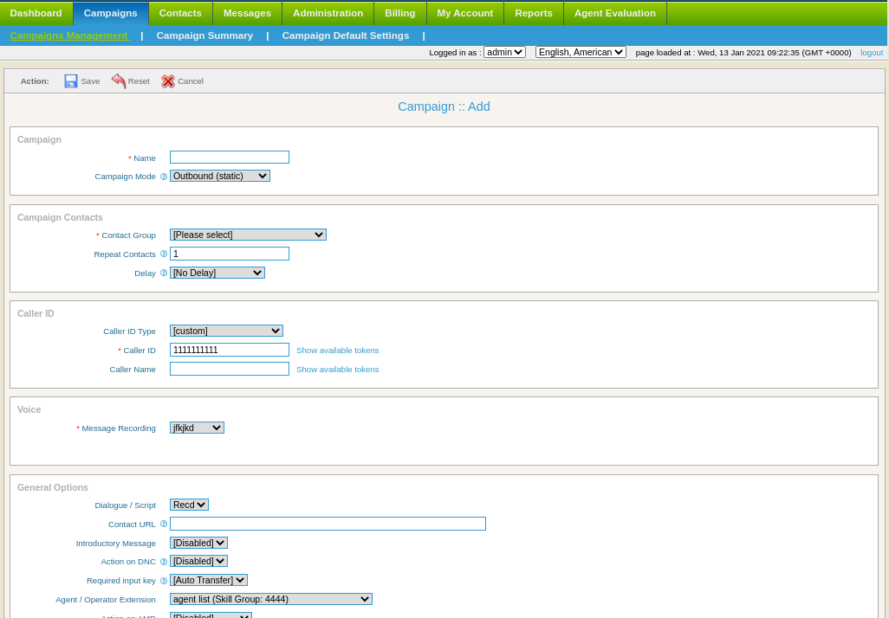Open the Reports tab

[x=534, y=13]
